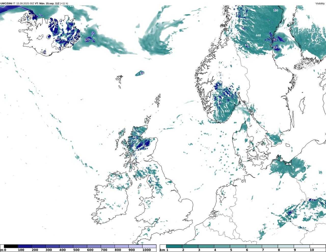Click the 'km' unit label of the kilometer legend
This screenshot has height=252, width=326.
[162, 250]
